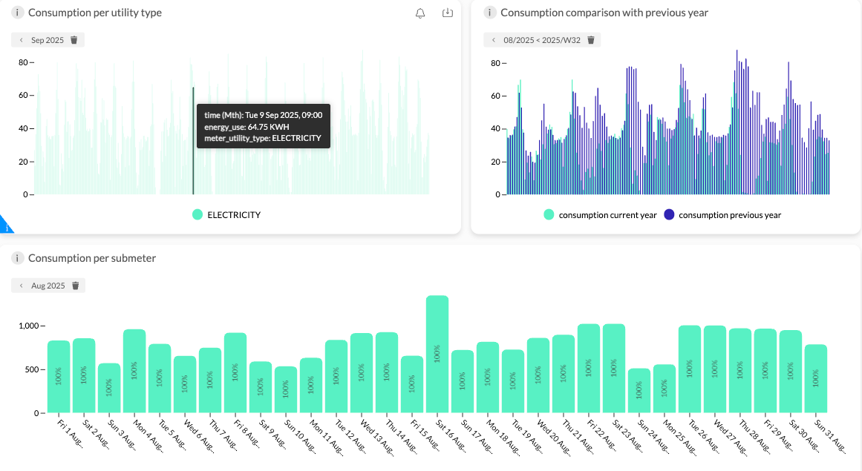This screenshot has width=862, height=471.
Task: Go back using chevron beside 08/2025 < 2025/W32
Action: (x=494, y=40)
